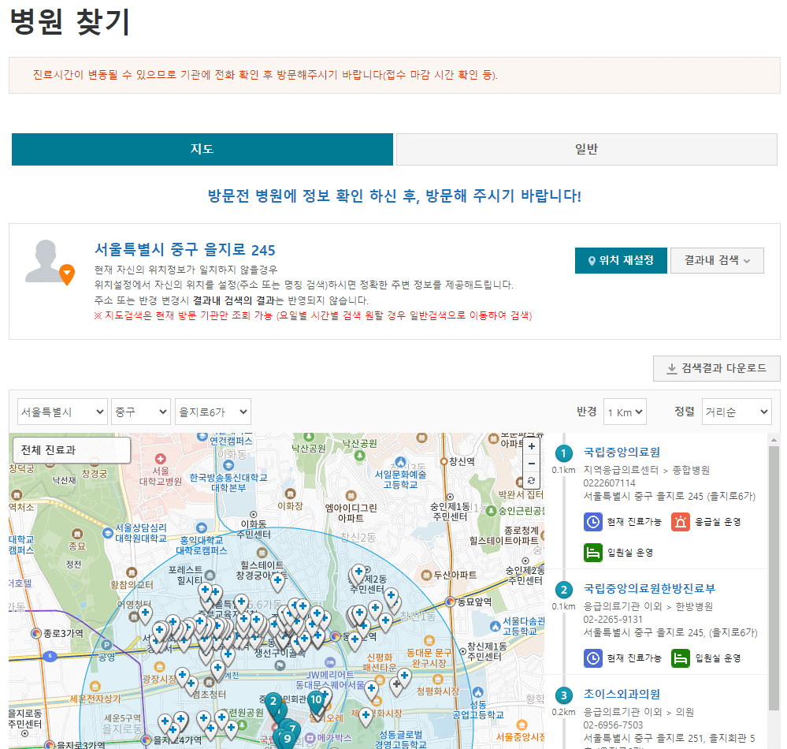
Task: Click phone number 02-2265-9131
Action: (x=613, y=620)
